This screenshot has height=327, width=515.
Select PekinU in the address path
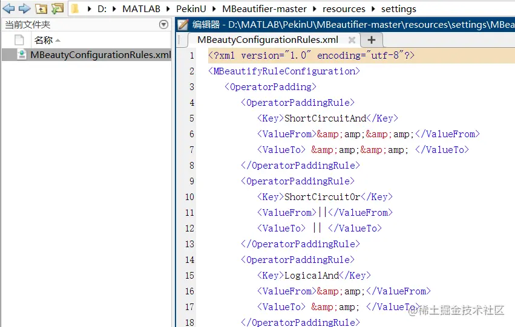pyautogui.click(x=191, y=9)
